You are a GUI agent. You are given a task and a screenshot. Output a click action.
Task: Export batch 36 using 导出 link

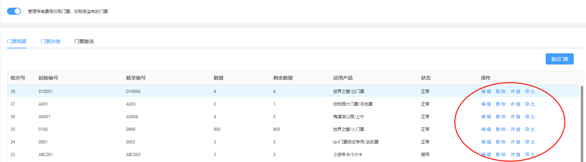[x=530, y=117]
